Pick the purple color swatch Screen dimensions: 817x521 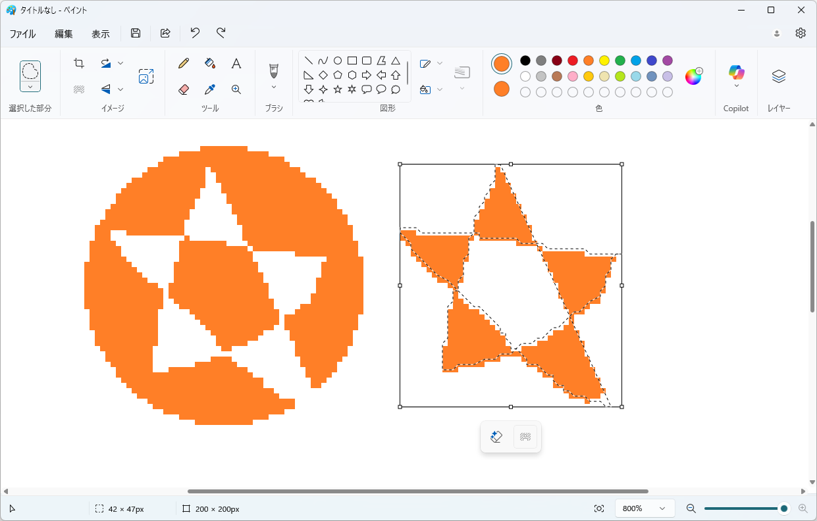[668, 61]
